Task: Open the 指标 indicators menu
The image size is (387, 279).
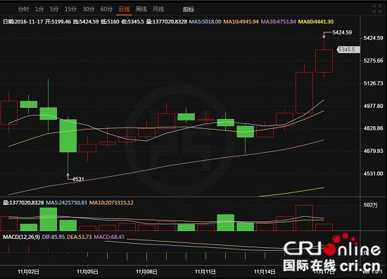Action: [x=189, y=9]
